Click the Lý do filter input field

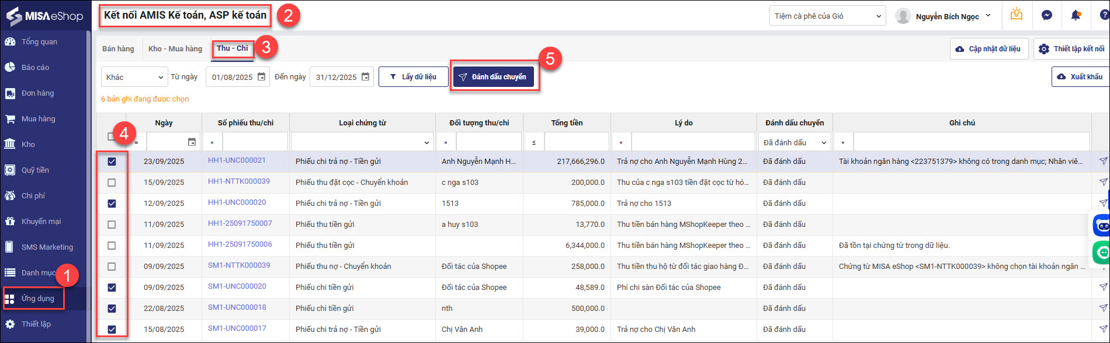coord(693,142)
